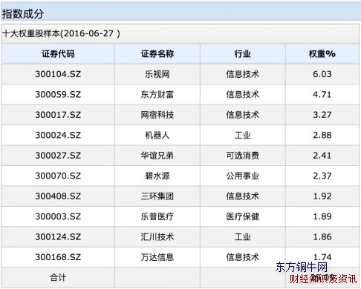Select stock code 300024.SZ
This screenshot has width=361, height=289.
coord(58,135)
